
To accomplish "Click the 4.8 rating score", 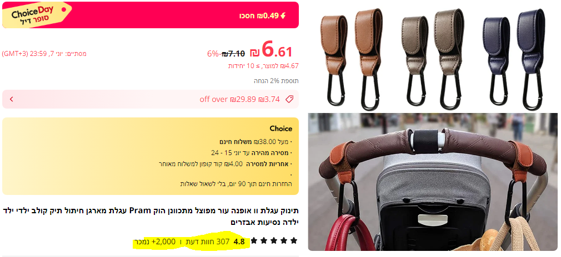I will 239,241.
